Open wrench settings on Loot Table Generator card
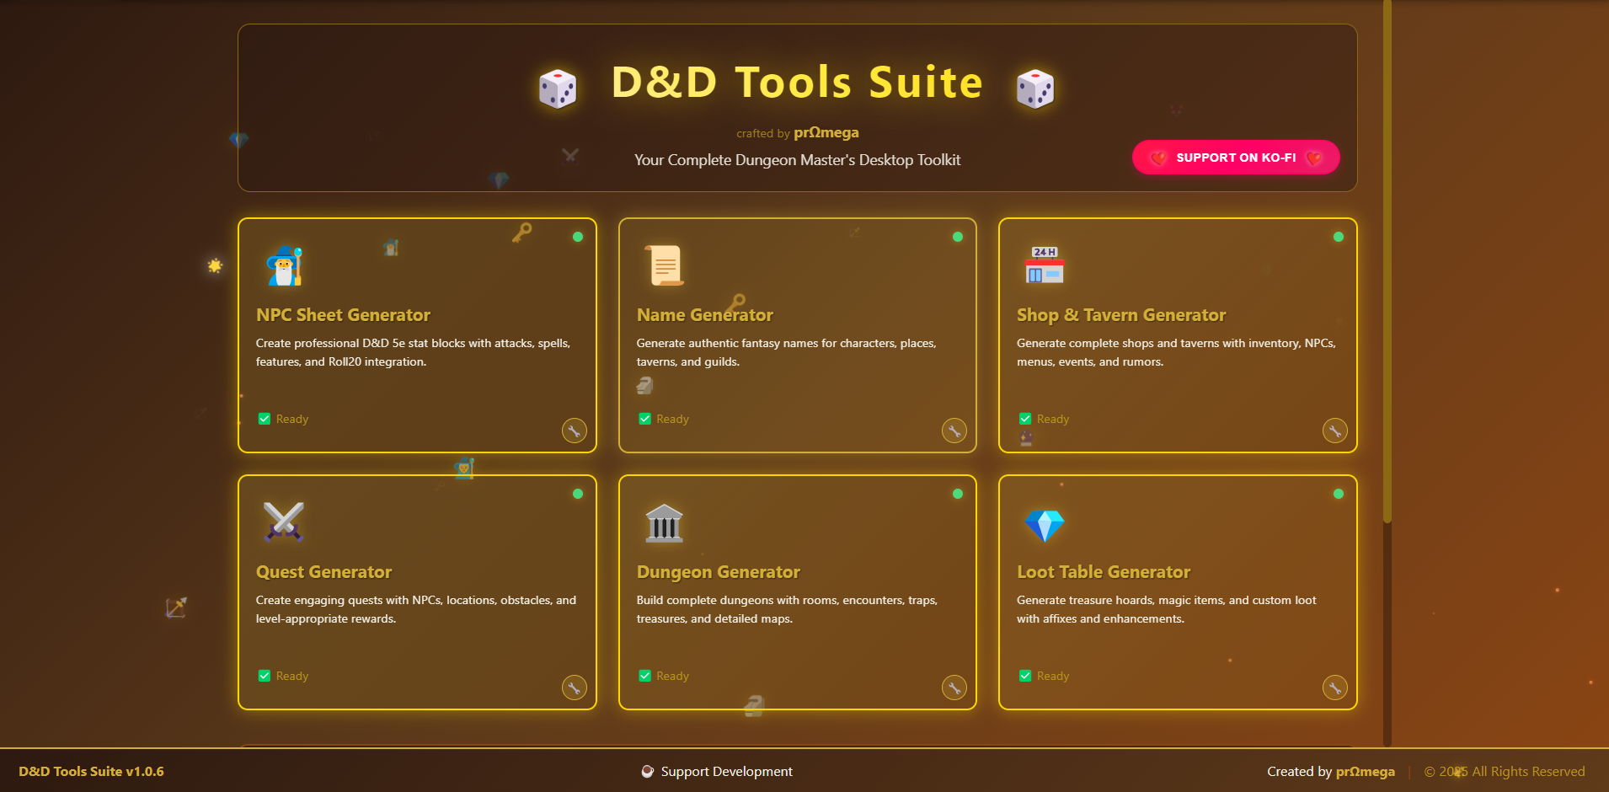 pos(1335,688)
